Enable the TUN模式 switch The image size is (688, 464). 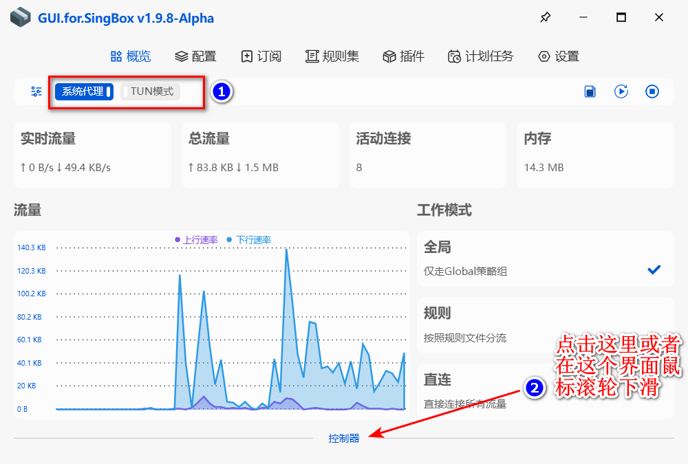151,91
